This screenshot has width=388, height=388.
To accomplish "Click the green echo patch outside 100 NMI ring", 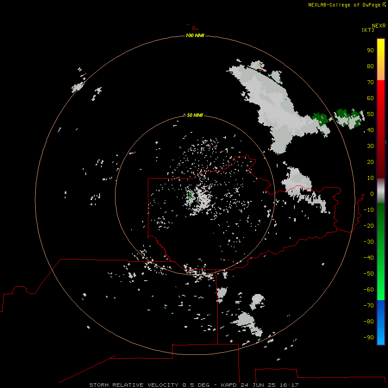I will coord(349,119).
